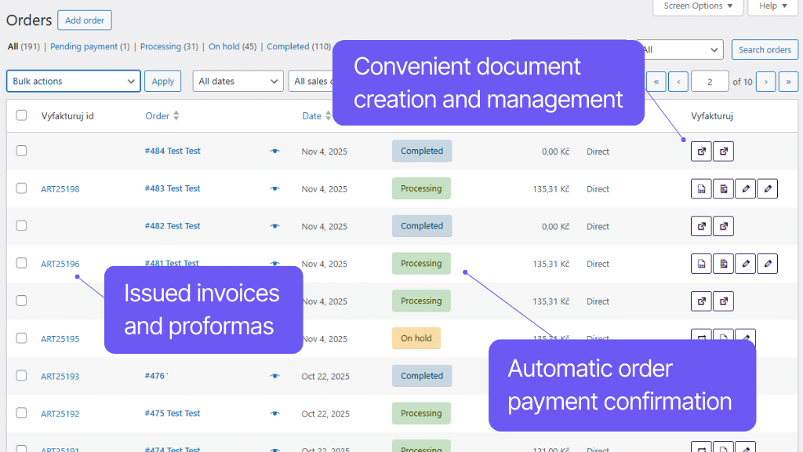The width and height of the screenshot is (803, 452).
Task: Download the PDF invoice icon for ART25196
Action: [701, 264]
